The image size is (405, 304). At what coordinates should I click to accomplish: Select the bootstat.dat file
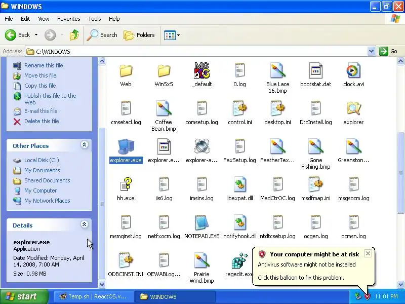(315, 70)
